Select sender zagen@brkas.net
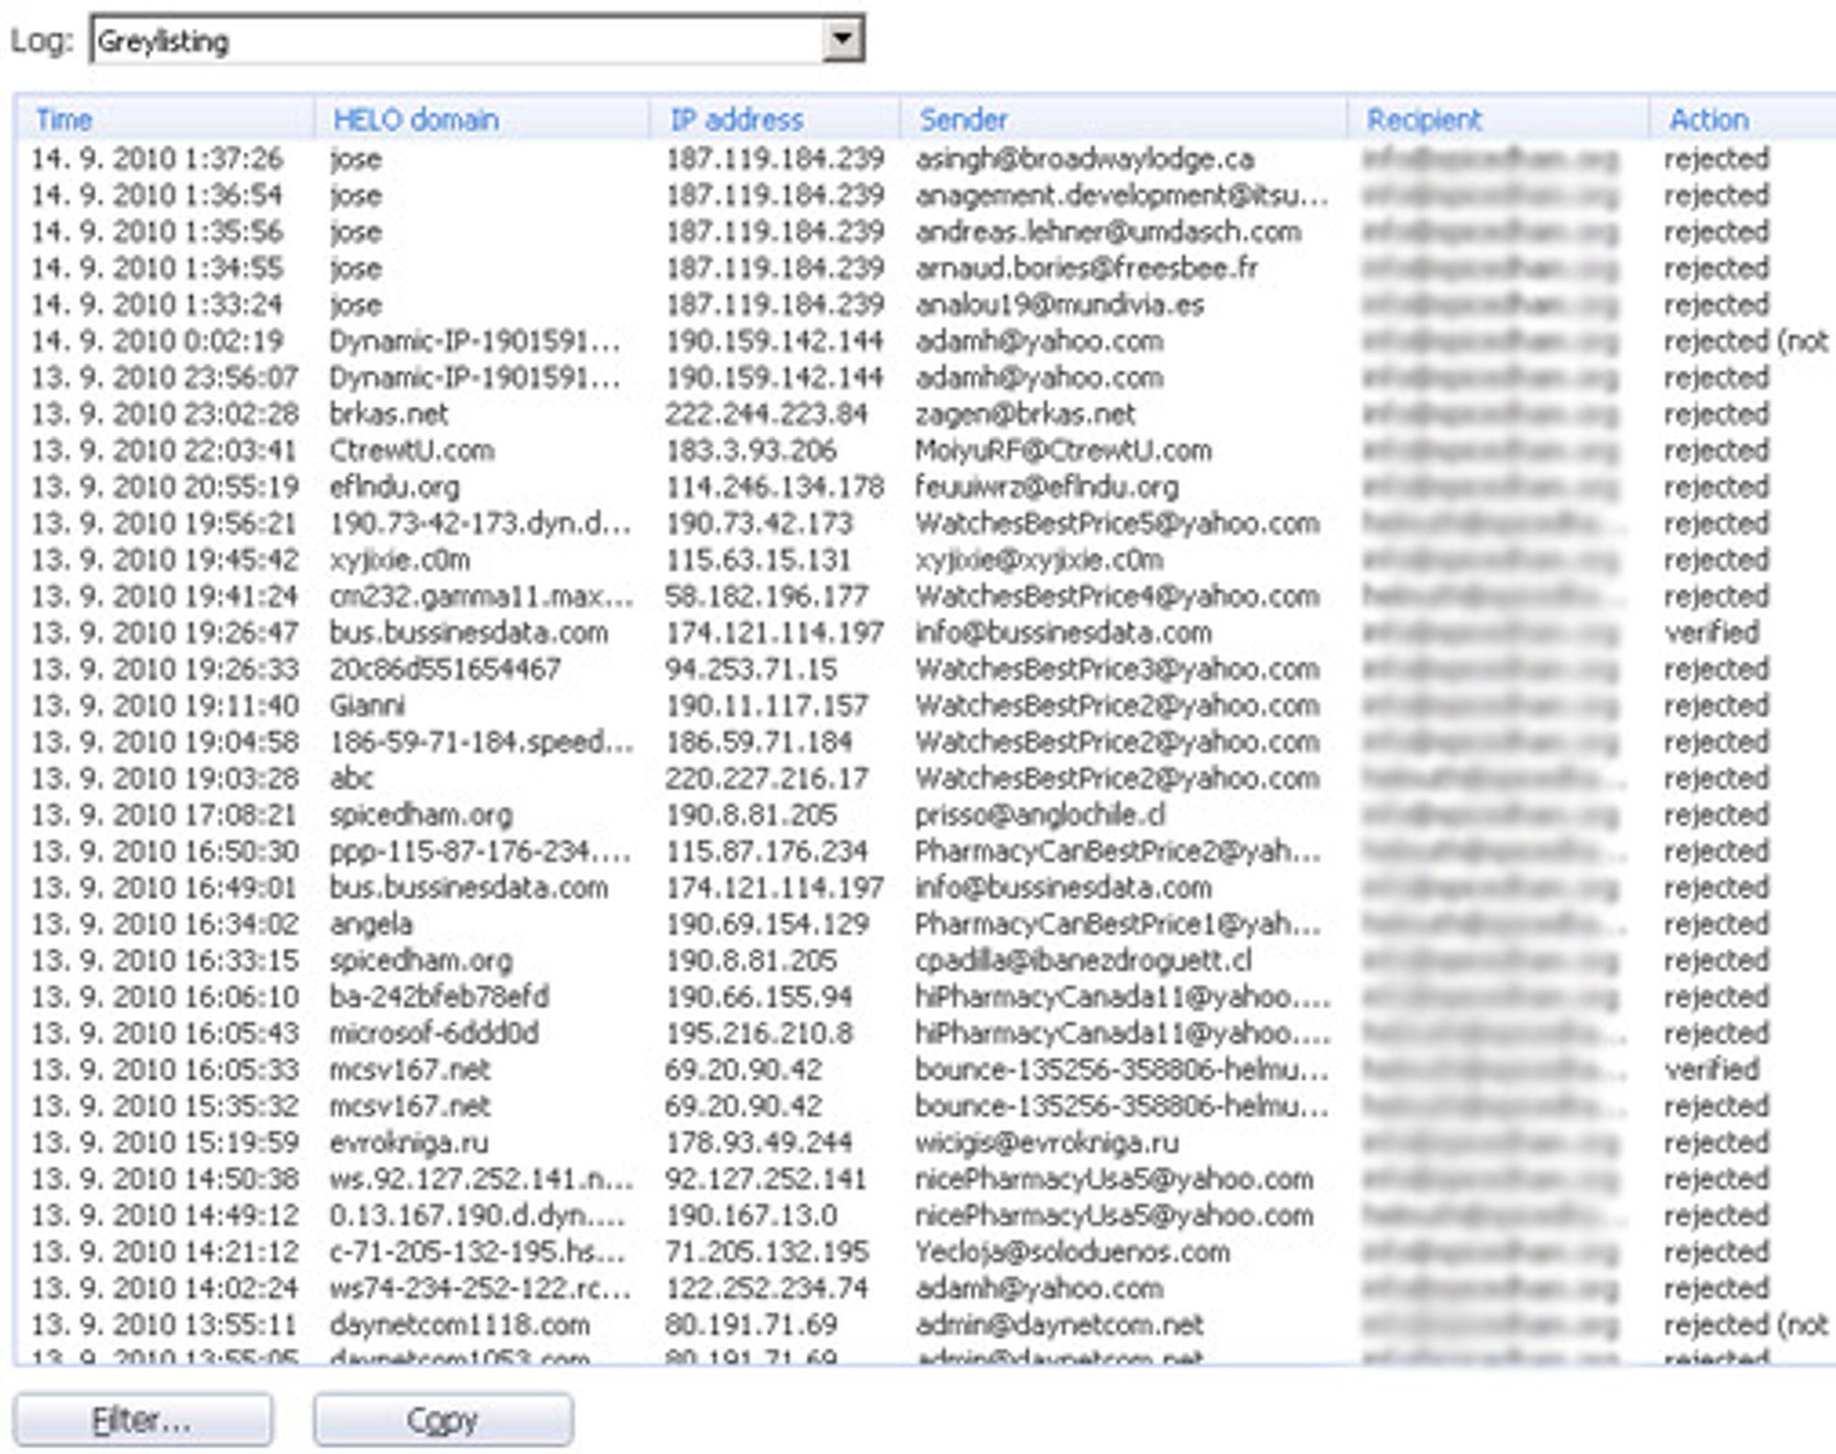 1025,414
